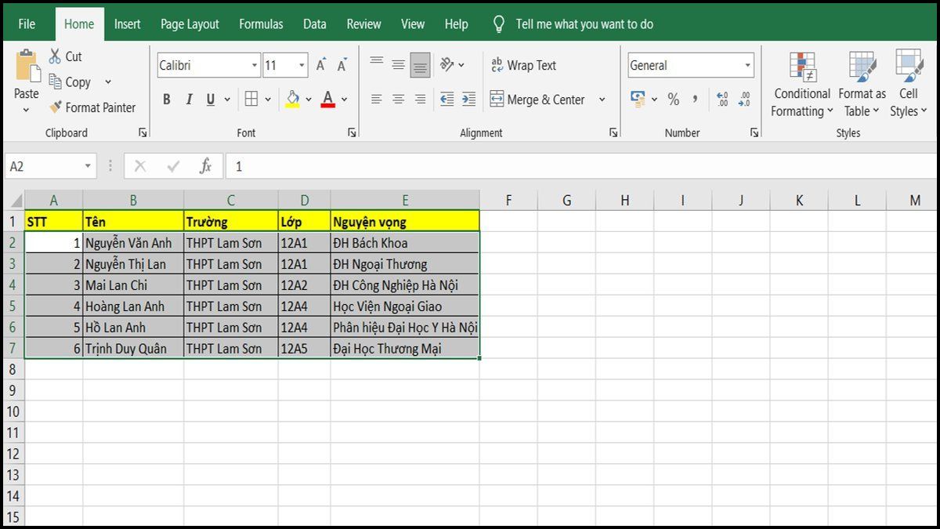The width and height of the screenshot is (940, 529).
Task: Click header cell Nguyện vọng
Action: click(x=405, y=222)
